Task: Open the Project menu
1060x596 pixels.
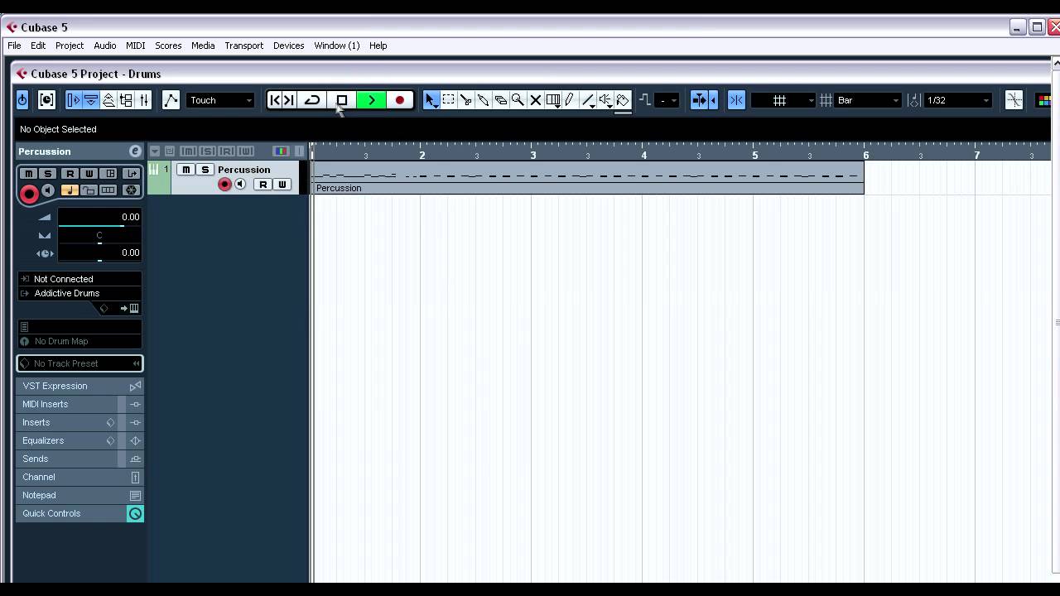Action: (70, 46)
